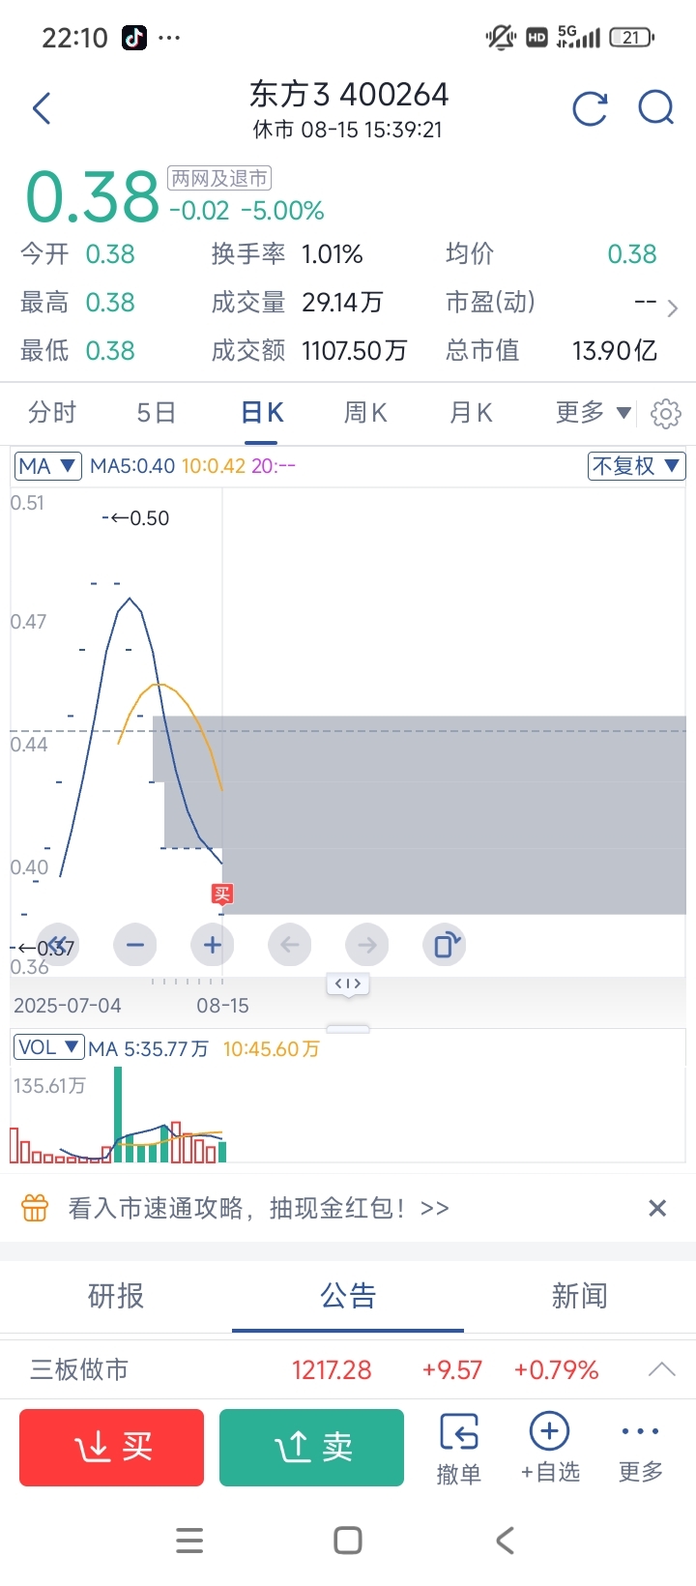The image size is (696, 1586).
Task: Switch to the 周K tab
Action: tap(365, 413)
